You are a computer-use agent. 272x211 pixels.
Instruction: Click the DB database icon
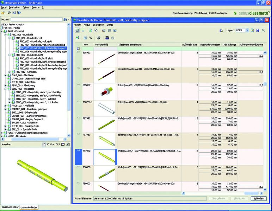[x=107, y=38]
